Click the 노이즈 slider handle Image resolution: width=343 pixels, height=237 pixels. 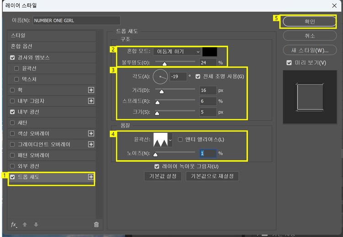(x=155, y=155)
